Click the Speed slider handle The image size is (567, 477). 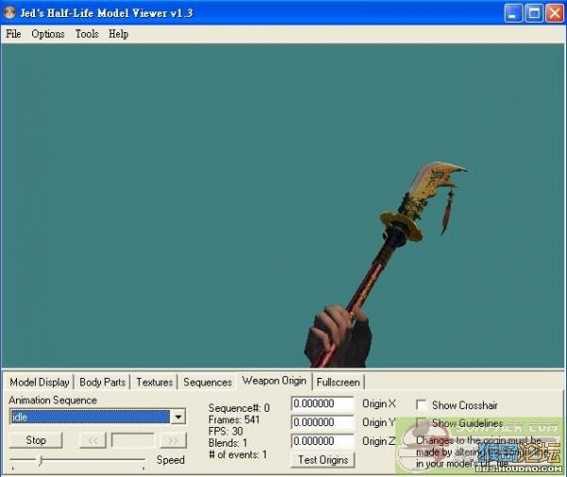tap(41, 460)
